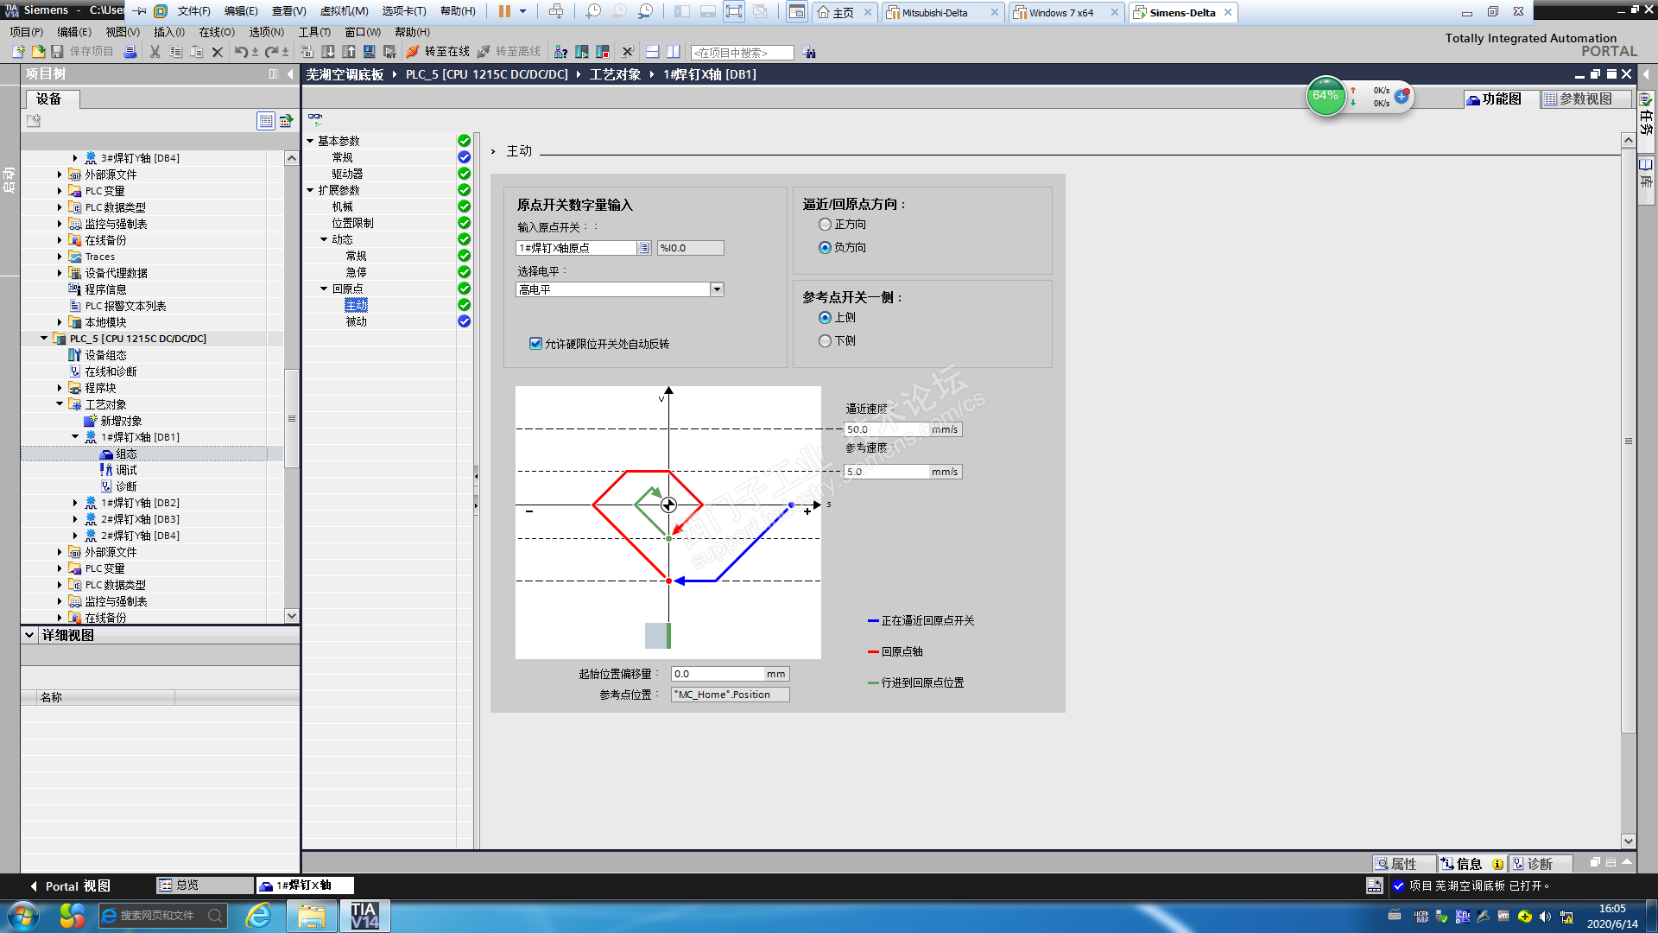1658x933 pixels.
Task: Select 被动 under 回原点 in navigation
Action: [x=356, y=321]
